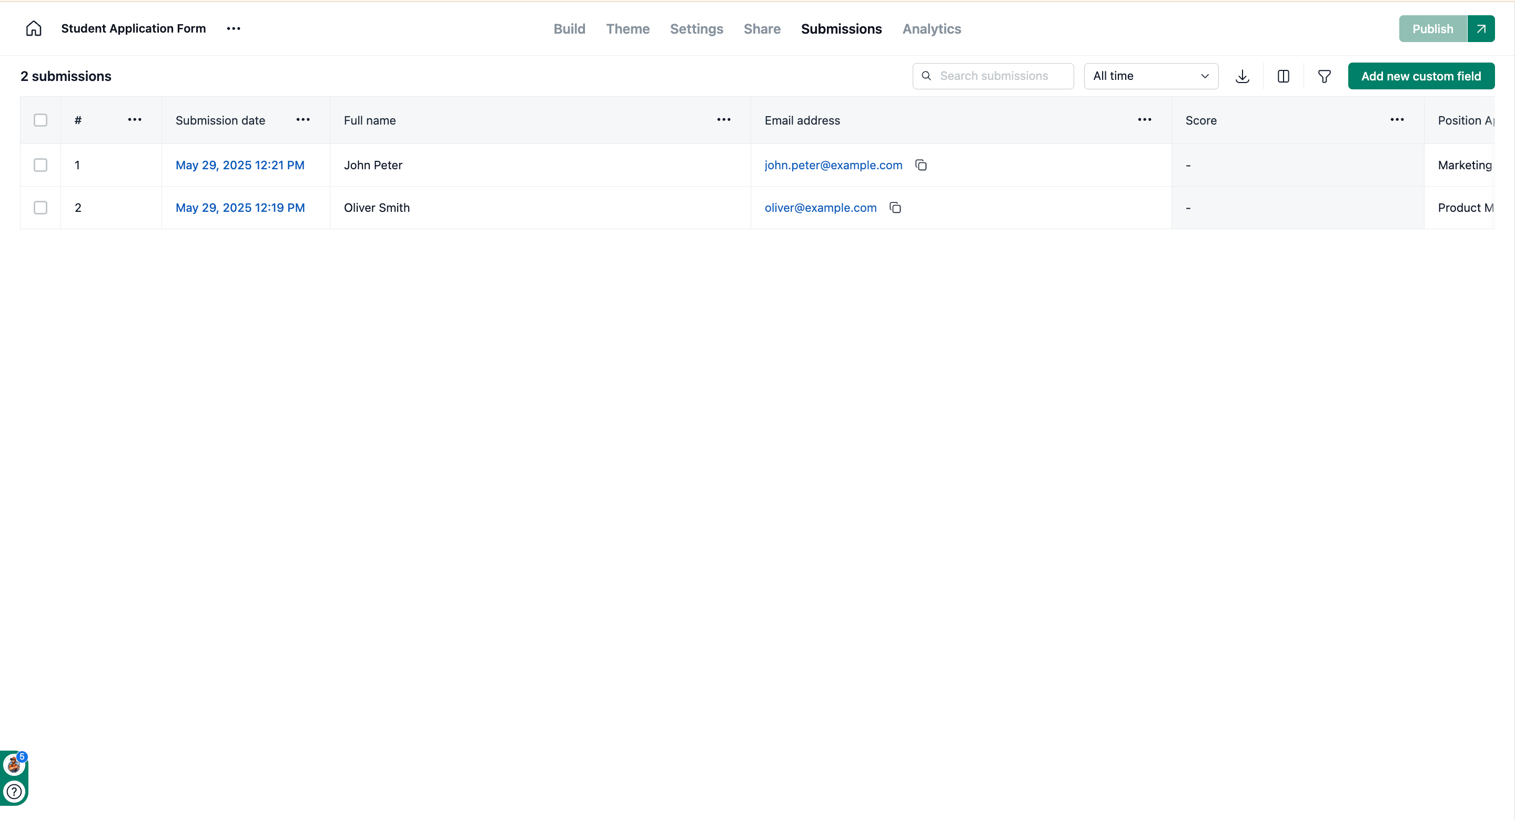Open the form options ellipsis beside Student Application Form
This screenshot has height=820, width=1515.
(x=234, y=28)
